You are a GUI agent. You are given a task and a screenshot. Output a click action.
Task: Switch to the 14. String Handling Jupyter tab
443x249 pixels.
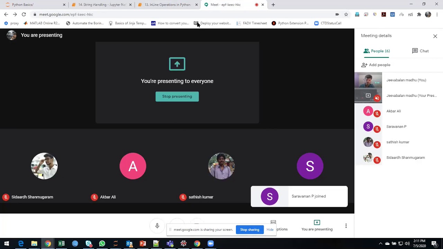coord(101,4)
